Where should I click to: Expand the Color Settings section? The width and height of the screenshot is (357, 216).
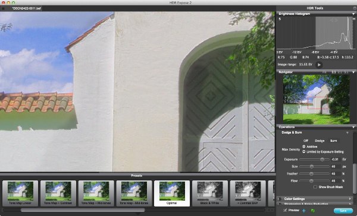coord(350,199)
